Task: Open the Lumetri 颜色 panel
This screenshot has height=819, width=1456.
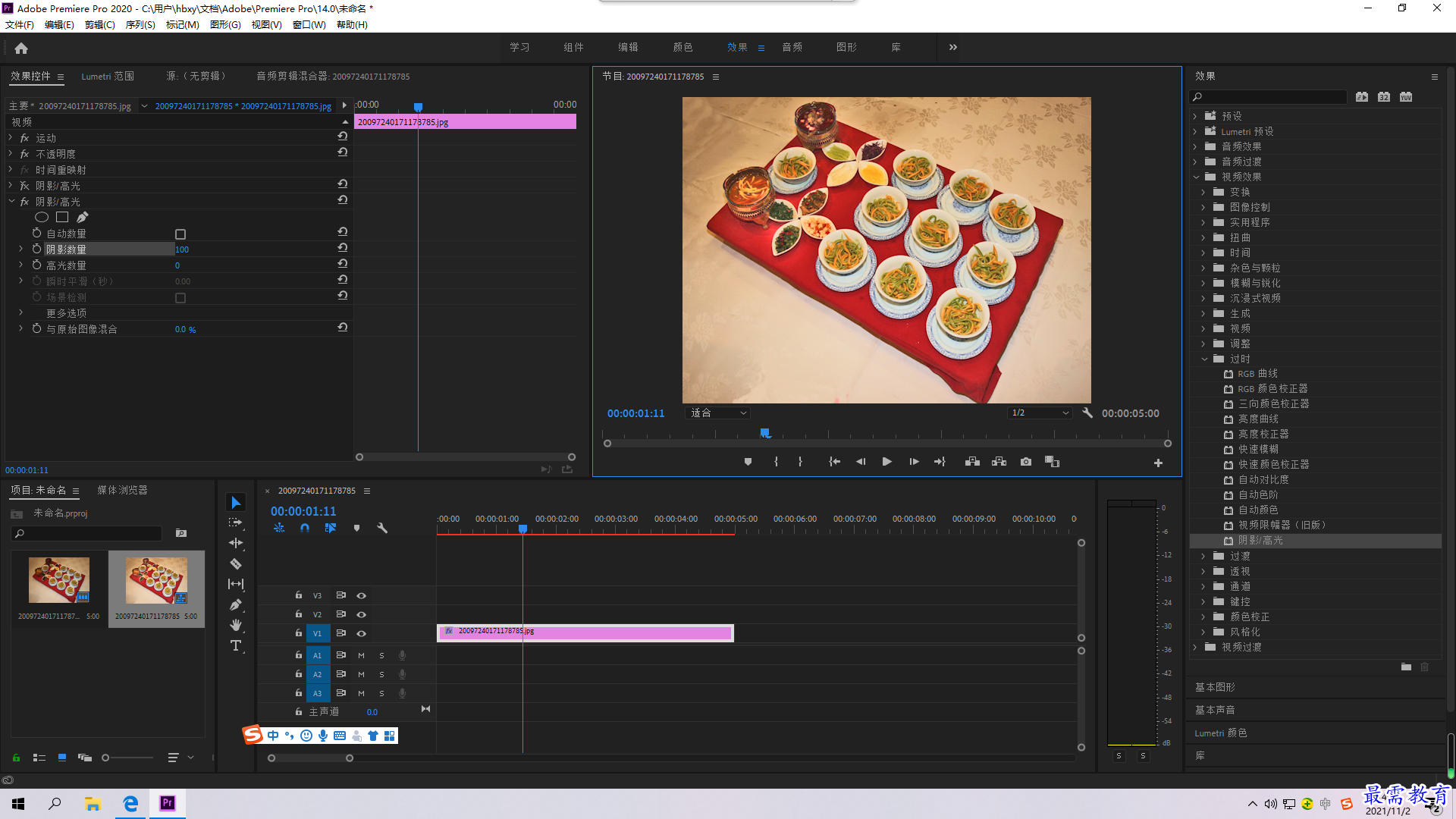Action: point(1221,733)
